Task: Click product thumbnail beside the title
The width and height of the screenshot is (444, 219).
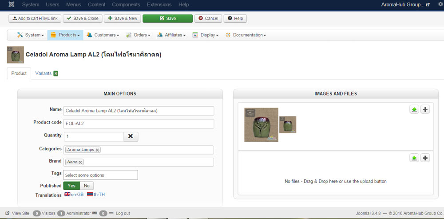Action: [15, 55]
